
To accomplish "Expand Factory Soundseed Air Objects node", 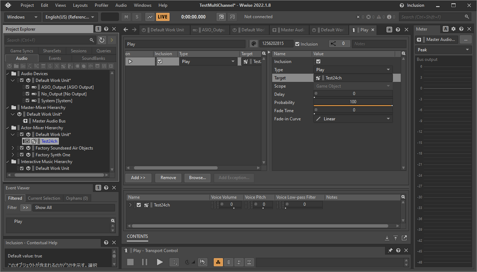I will [x=12, y=148].
